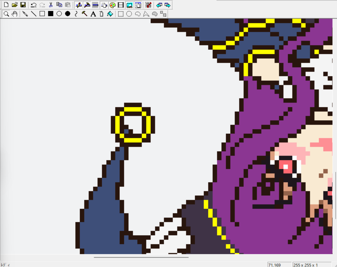Select the freehand pencil tool
Screen dimensions: 337x267
25,14
